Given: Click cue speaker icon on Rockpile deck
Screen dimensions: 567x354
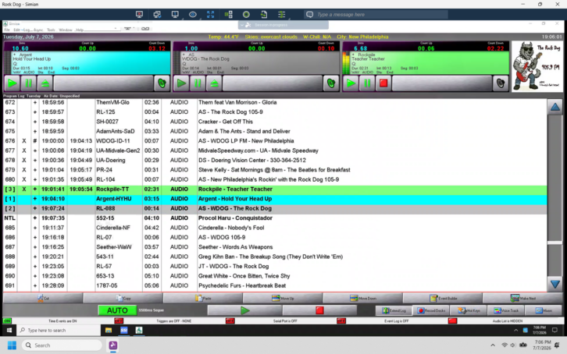Looking at the screenshot, I should (501, 83).
